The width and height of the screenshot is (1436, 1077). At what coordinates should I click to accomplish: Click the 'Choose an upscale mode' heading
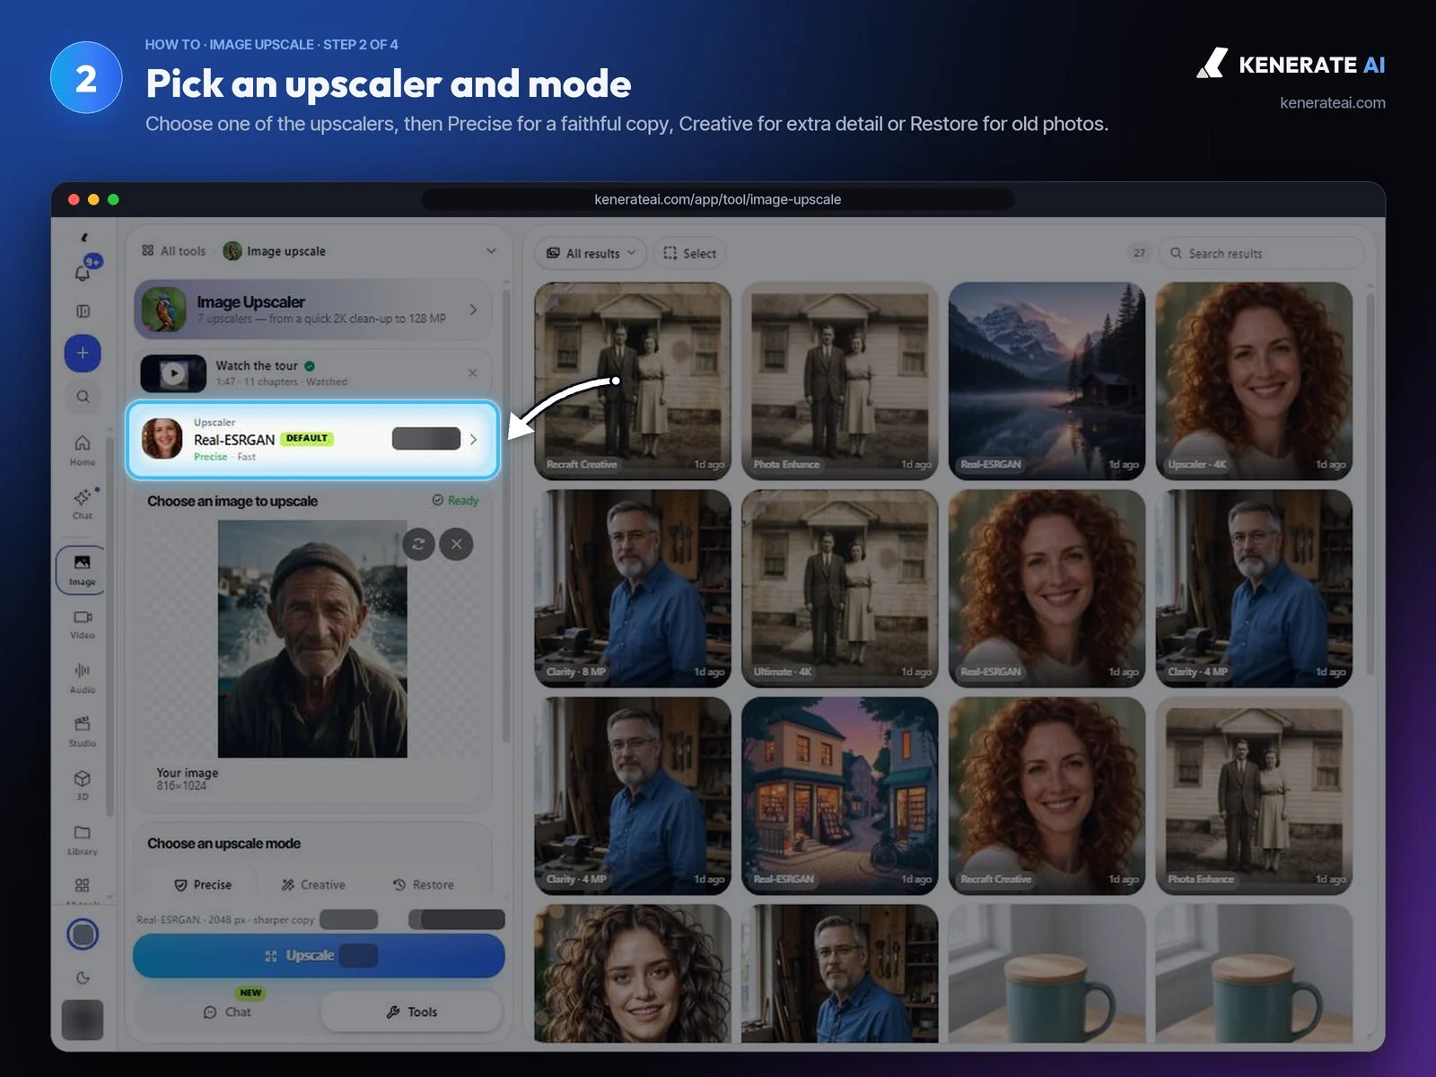[223, 844]
